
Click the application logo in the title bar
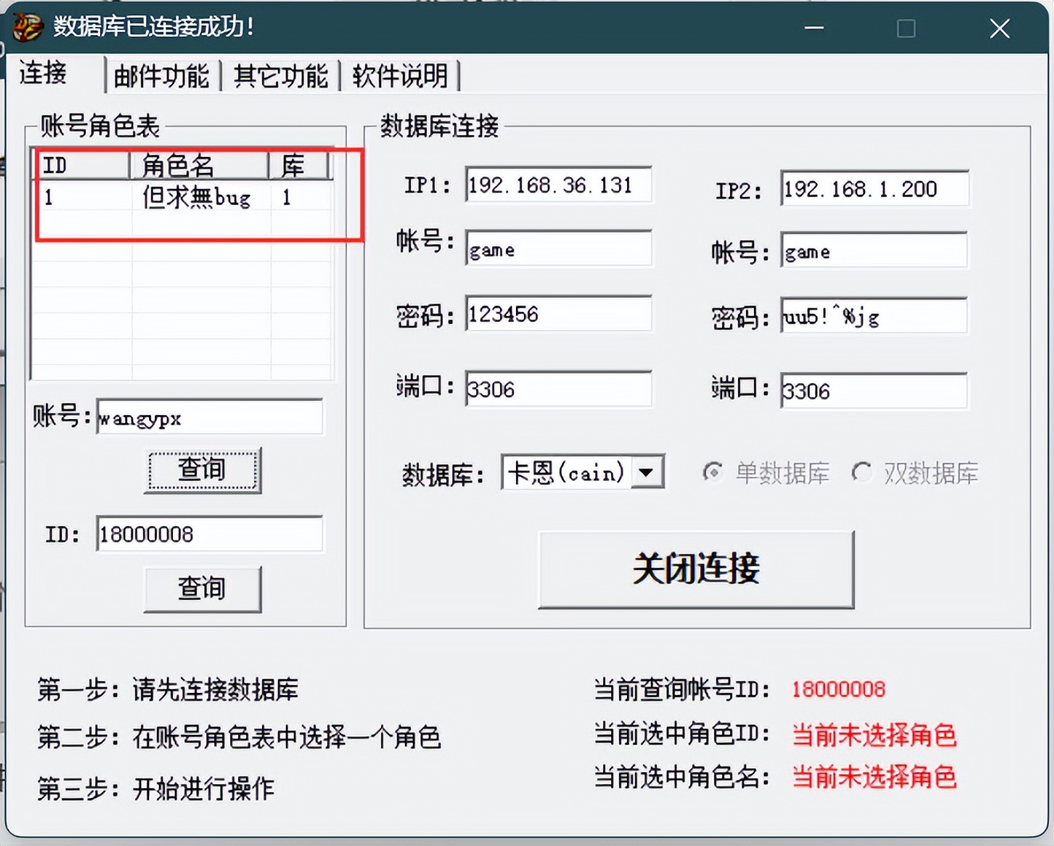26,26
